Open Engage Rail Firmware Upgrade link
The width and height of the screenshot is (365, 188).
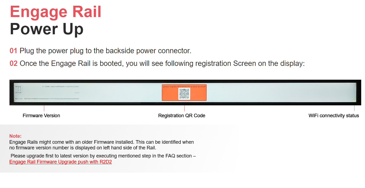tap(60, 162)
